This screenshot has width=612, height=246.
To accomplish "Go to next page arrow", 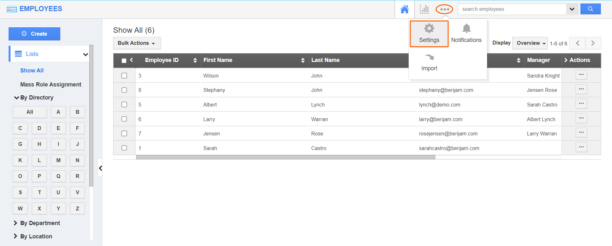I will point(593,43).
